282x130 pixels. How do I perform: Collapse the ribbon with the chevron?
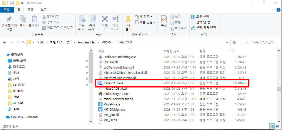pyautogui.click(x=273, y=10)
